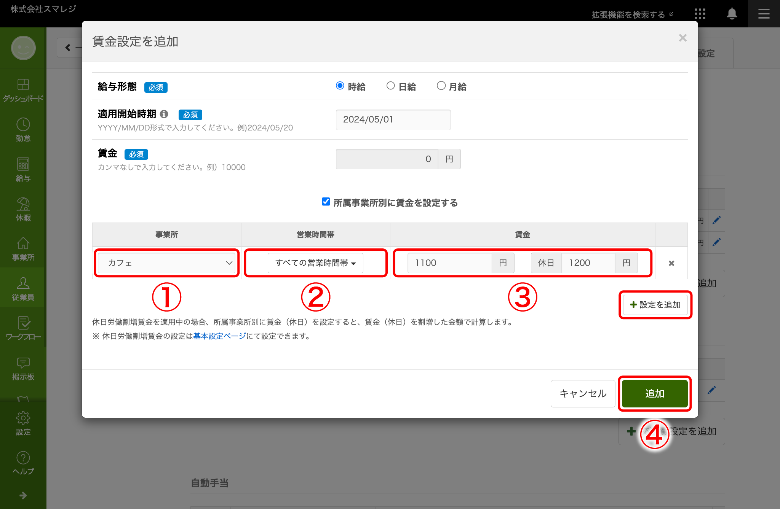Open the 基本設定ページ link

pos(219,336)
